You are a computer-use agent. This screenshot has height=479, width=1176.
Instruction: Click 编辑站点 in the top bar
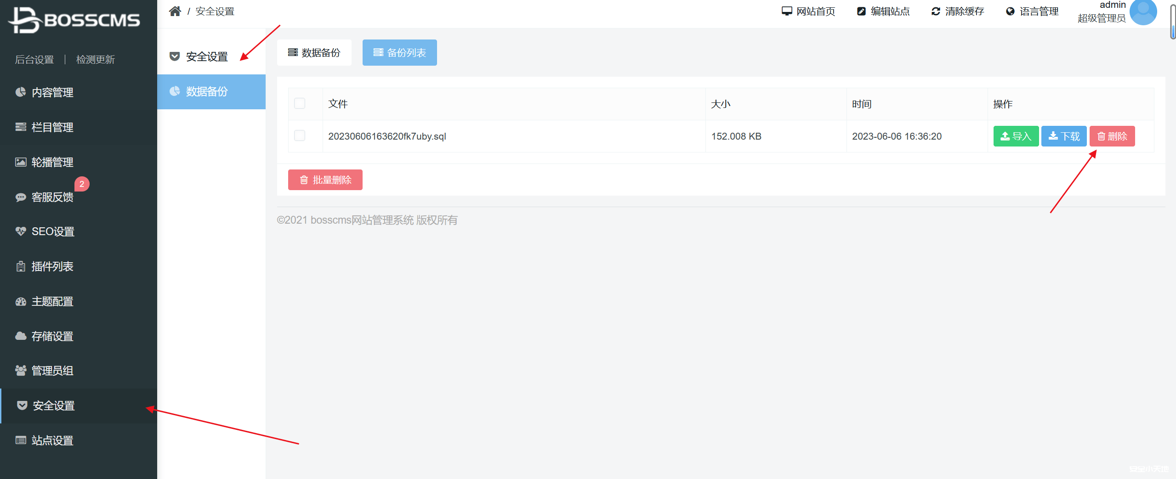883,11
